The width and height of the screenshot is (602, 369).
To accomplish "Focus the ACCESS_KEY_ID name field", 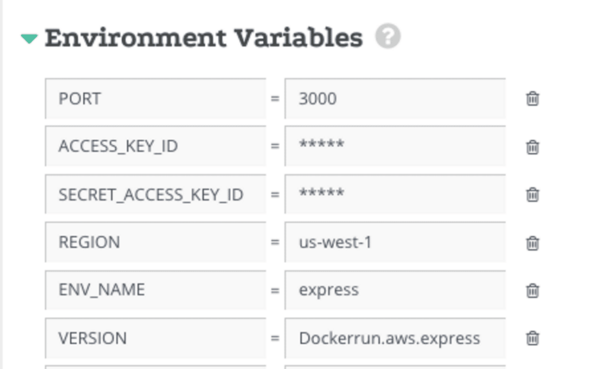I will 155,146.
